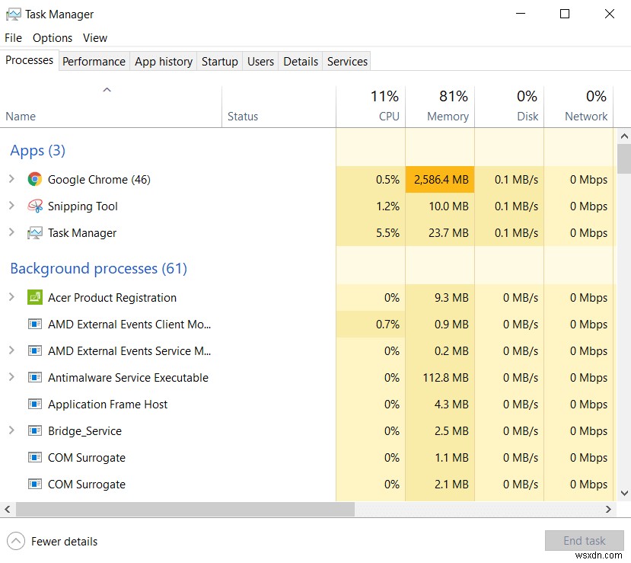Screen dimensions: 631x563
Task: Click the End task button
Action: click(585, 540)
